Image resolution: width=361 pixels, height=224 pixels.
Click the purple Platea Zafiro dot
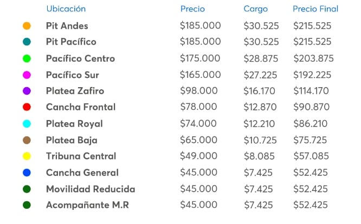27,91
